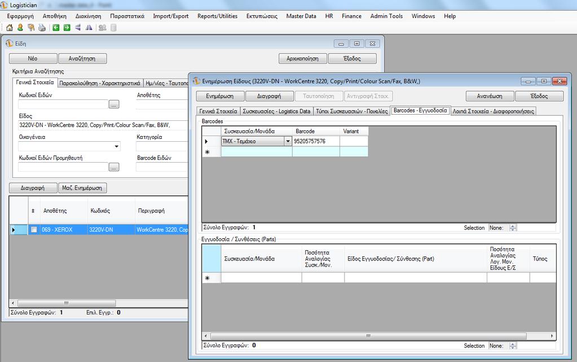Viewport: 577px width, 362px height.
Task: Click the green left arrow toolbar icon
Action: (x=56, y=28)
